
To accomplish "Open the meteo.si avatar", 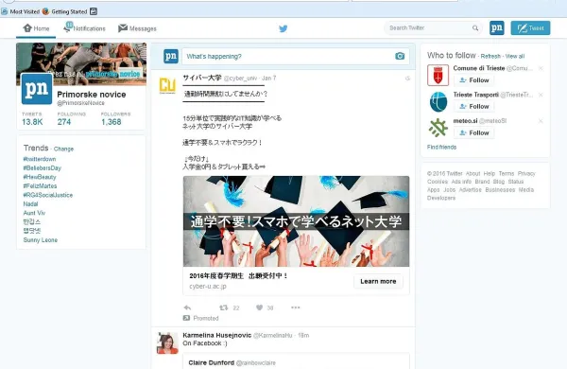I will (438, 128).
